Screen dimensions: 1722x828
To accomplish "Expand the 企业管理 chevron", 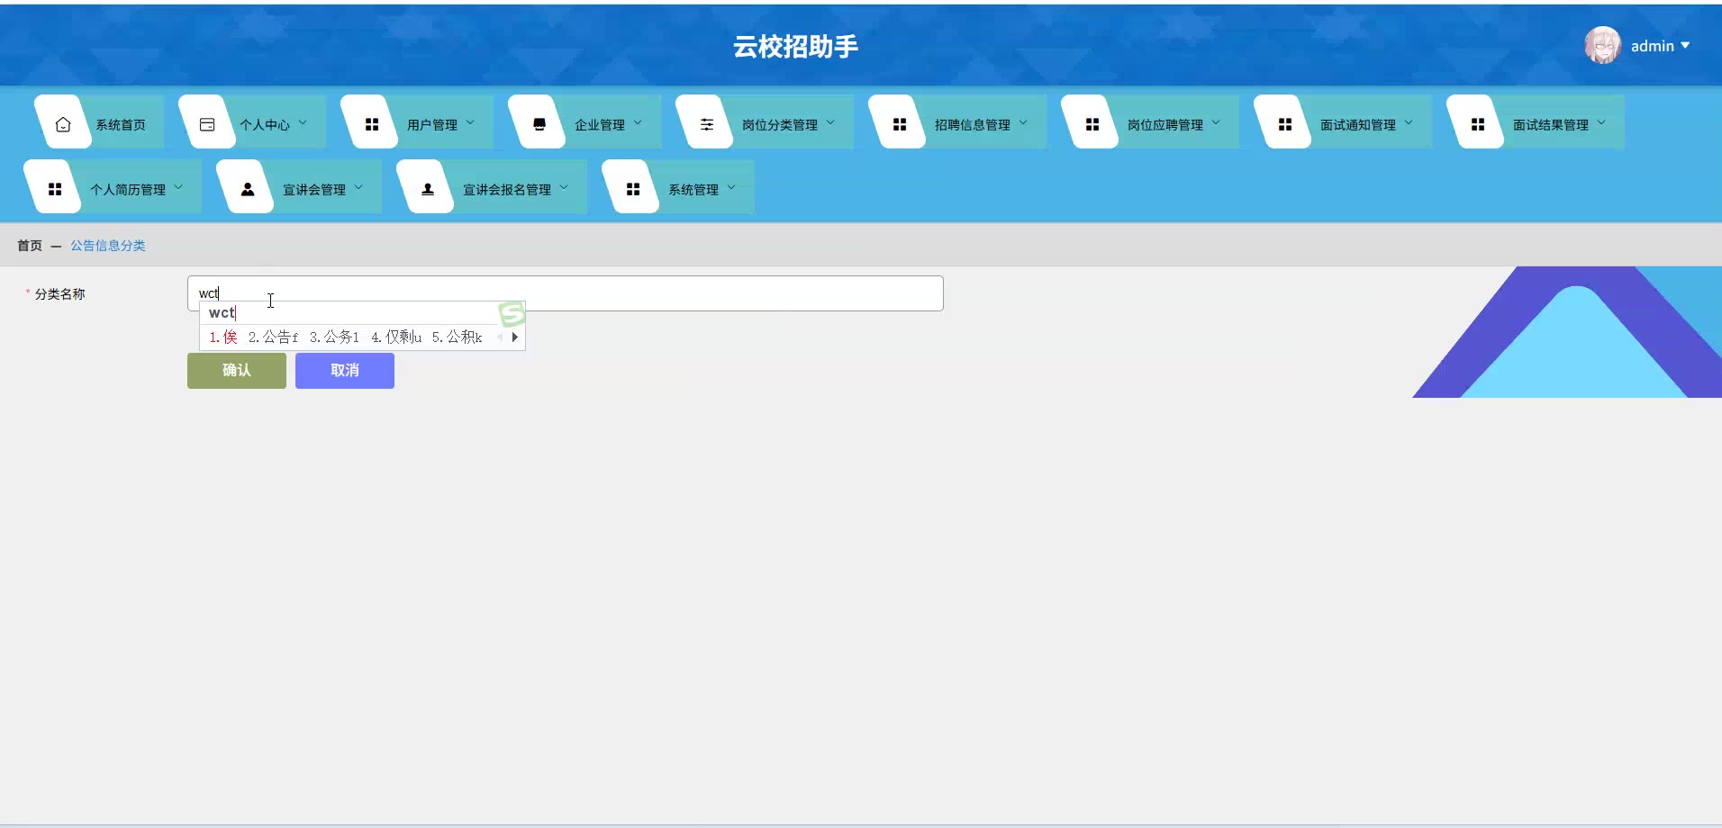I will tap(638, 122).
